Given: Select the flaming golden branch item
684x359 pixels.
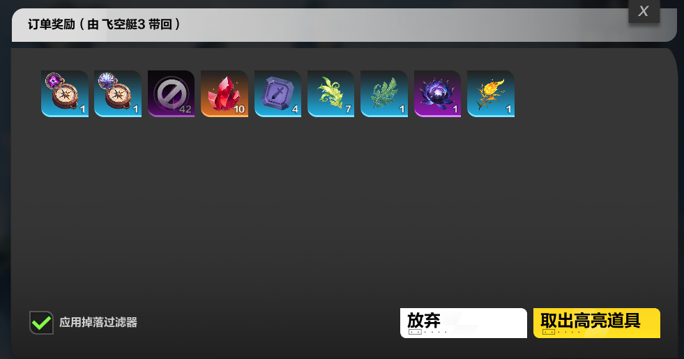Looking at the screenshot, I should pos(491,93).
